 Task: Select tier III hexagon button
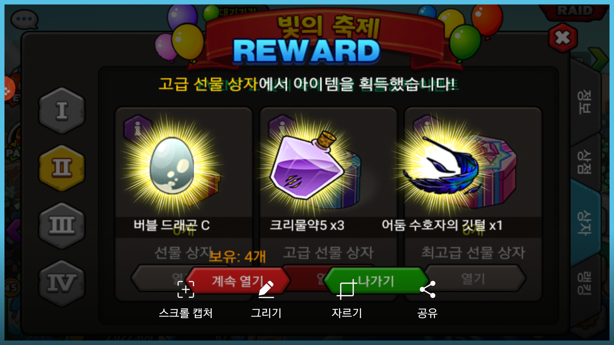click(x=62, y=226)
